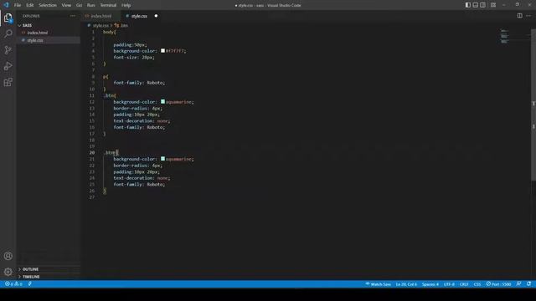Open the Source Control view
This screenshot has width=536, height=301.
8,50
